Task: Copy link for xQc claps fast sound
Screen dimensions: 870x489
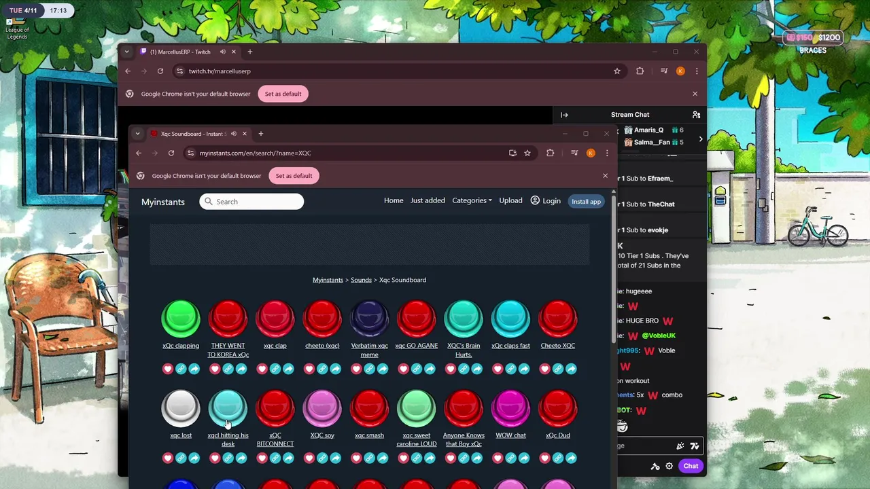Action: (x=510, y=369)
